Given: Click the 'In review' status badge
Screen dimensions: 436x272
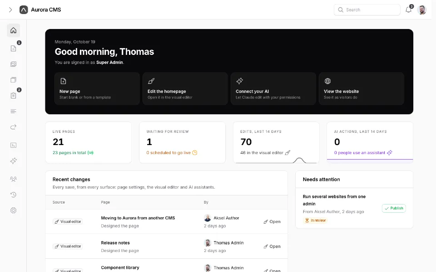Looking at the screenshot, I should pyautogui.click(x=315, y=220).
